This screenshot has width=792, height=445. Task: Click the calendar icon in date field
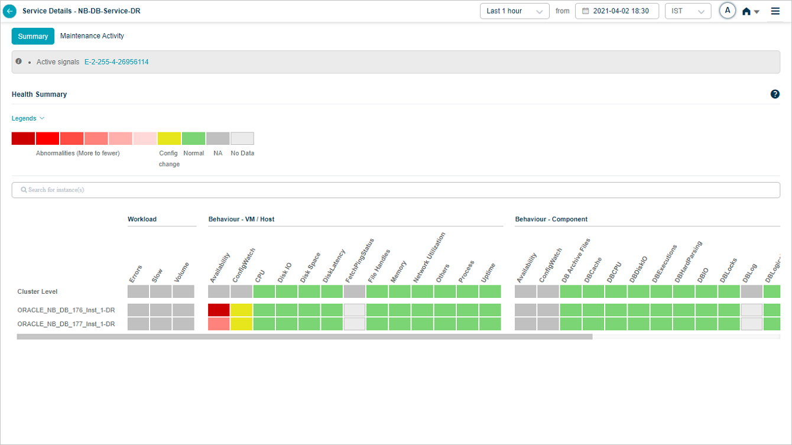coord(586,11)
